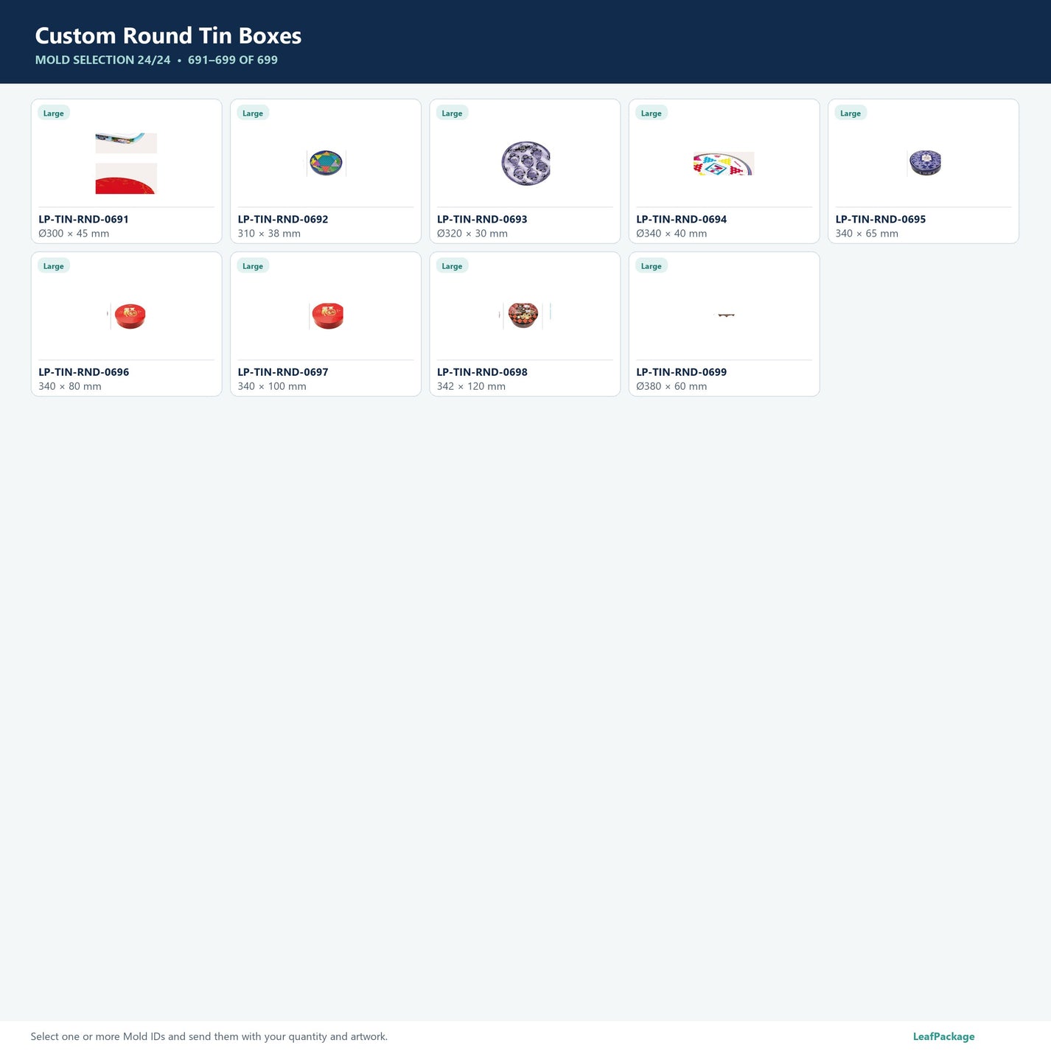Viewport: 1051px width, 1051px height.
Task: Select the LP-TIN-RND-0696 mold ID text
Action: pos(84,372)
